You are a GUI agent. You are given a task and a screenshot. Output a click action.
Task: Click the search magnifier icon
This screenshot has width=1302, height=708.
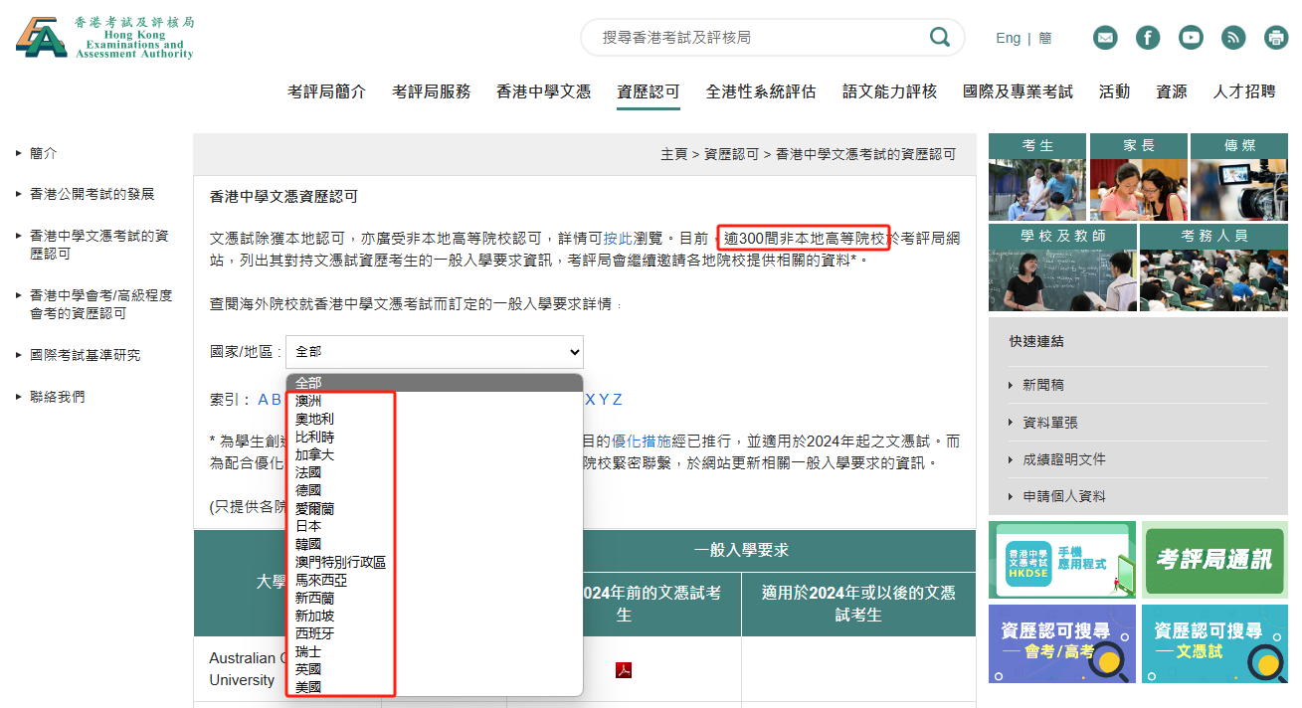939,38
